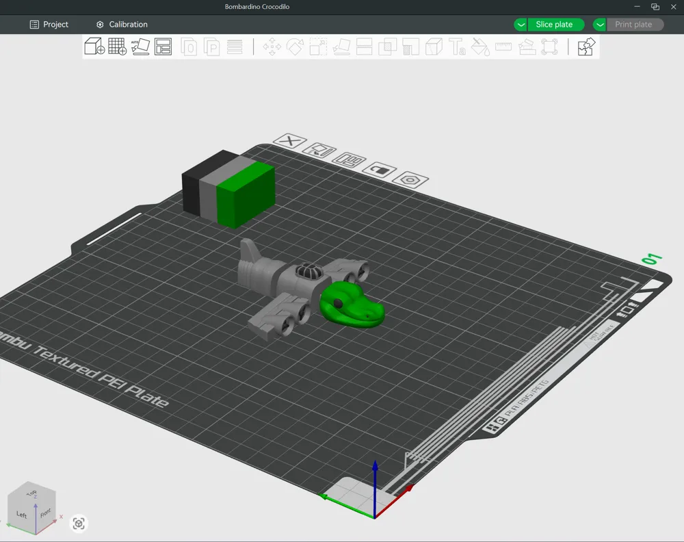Image resolution: width=684 pixels, height=542 pixels.
Task: Select the Split to objects icon
Action: point(189,47)
